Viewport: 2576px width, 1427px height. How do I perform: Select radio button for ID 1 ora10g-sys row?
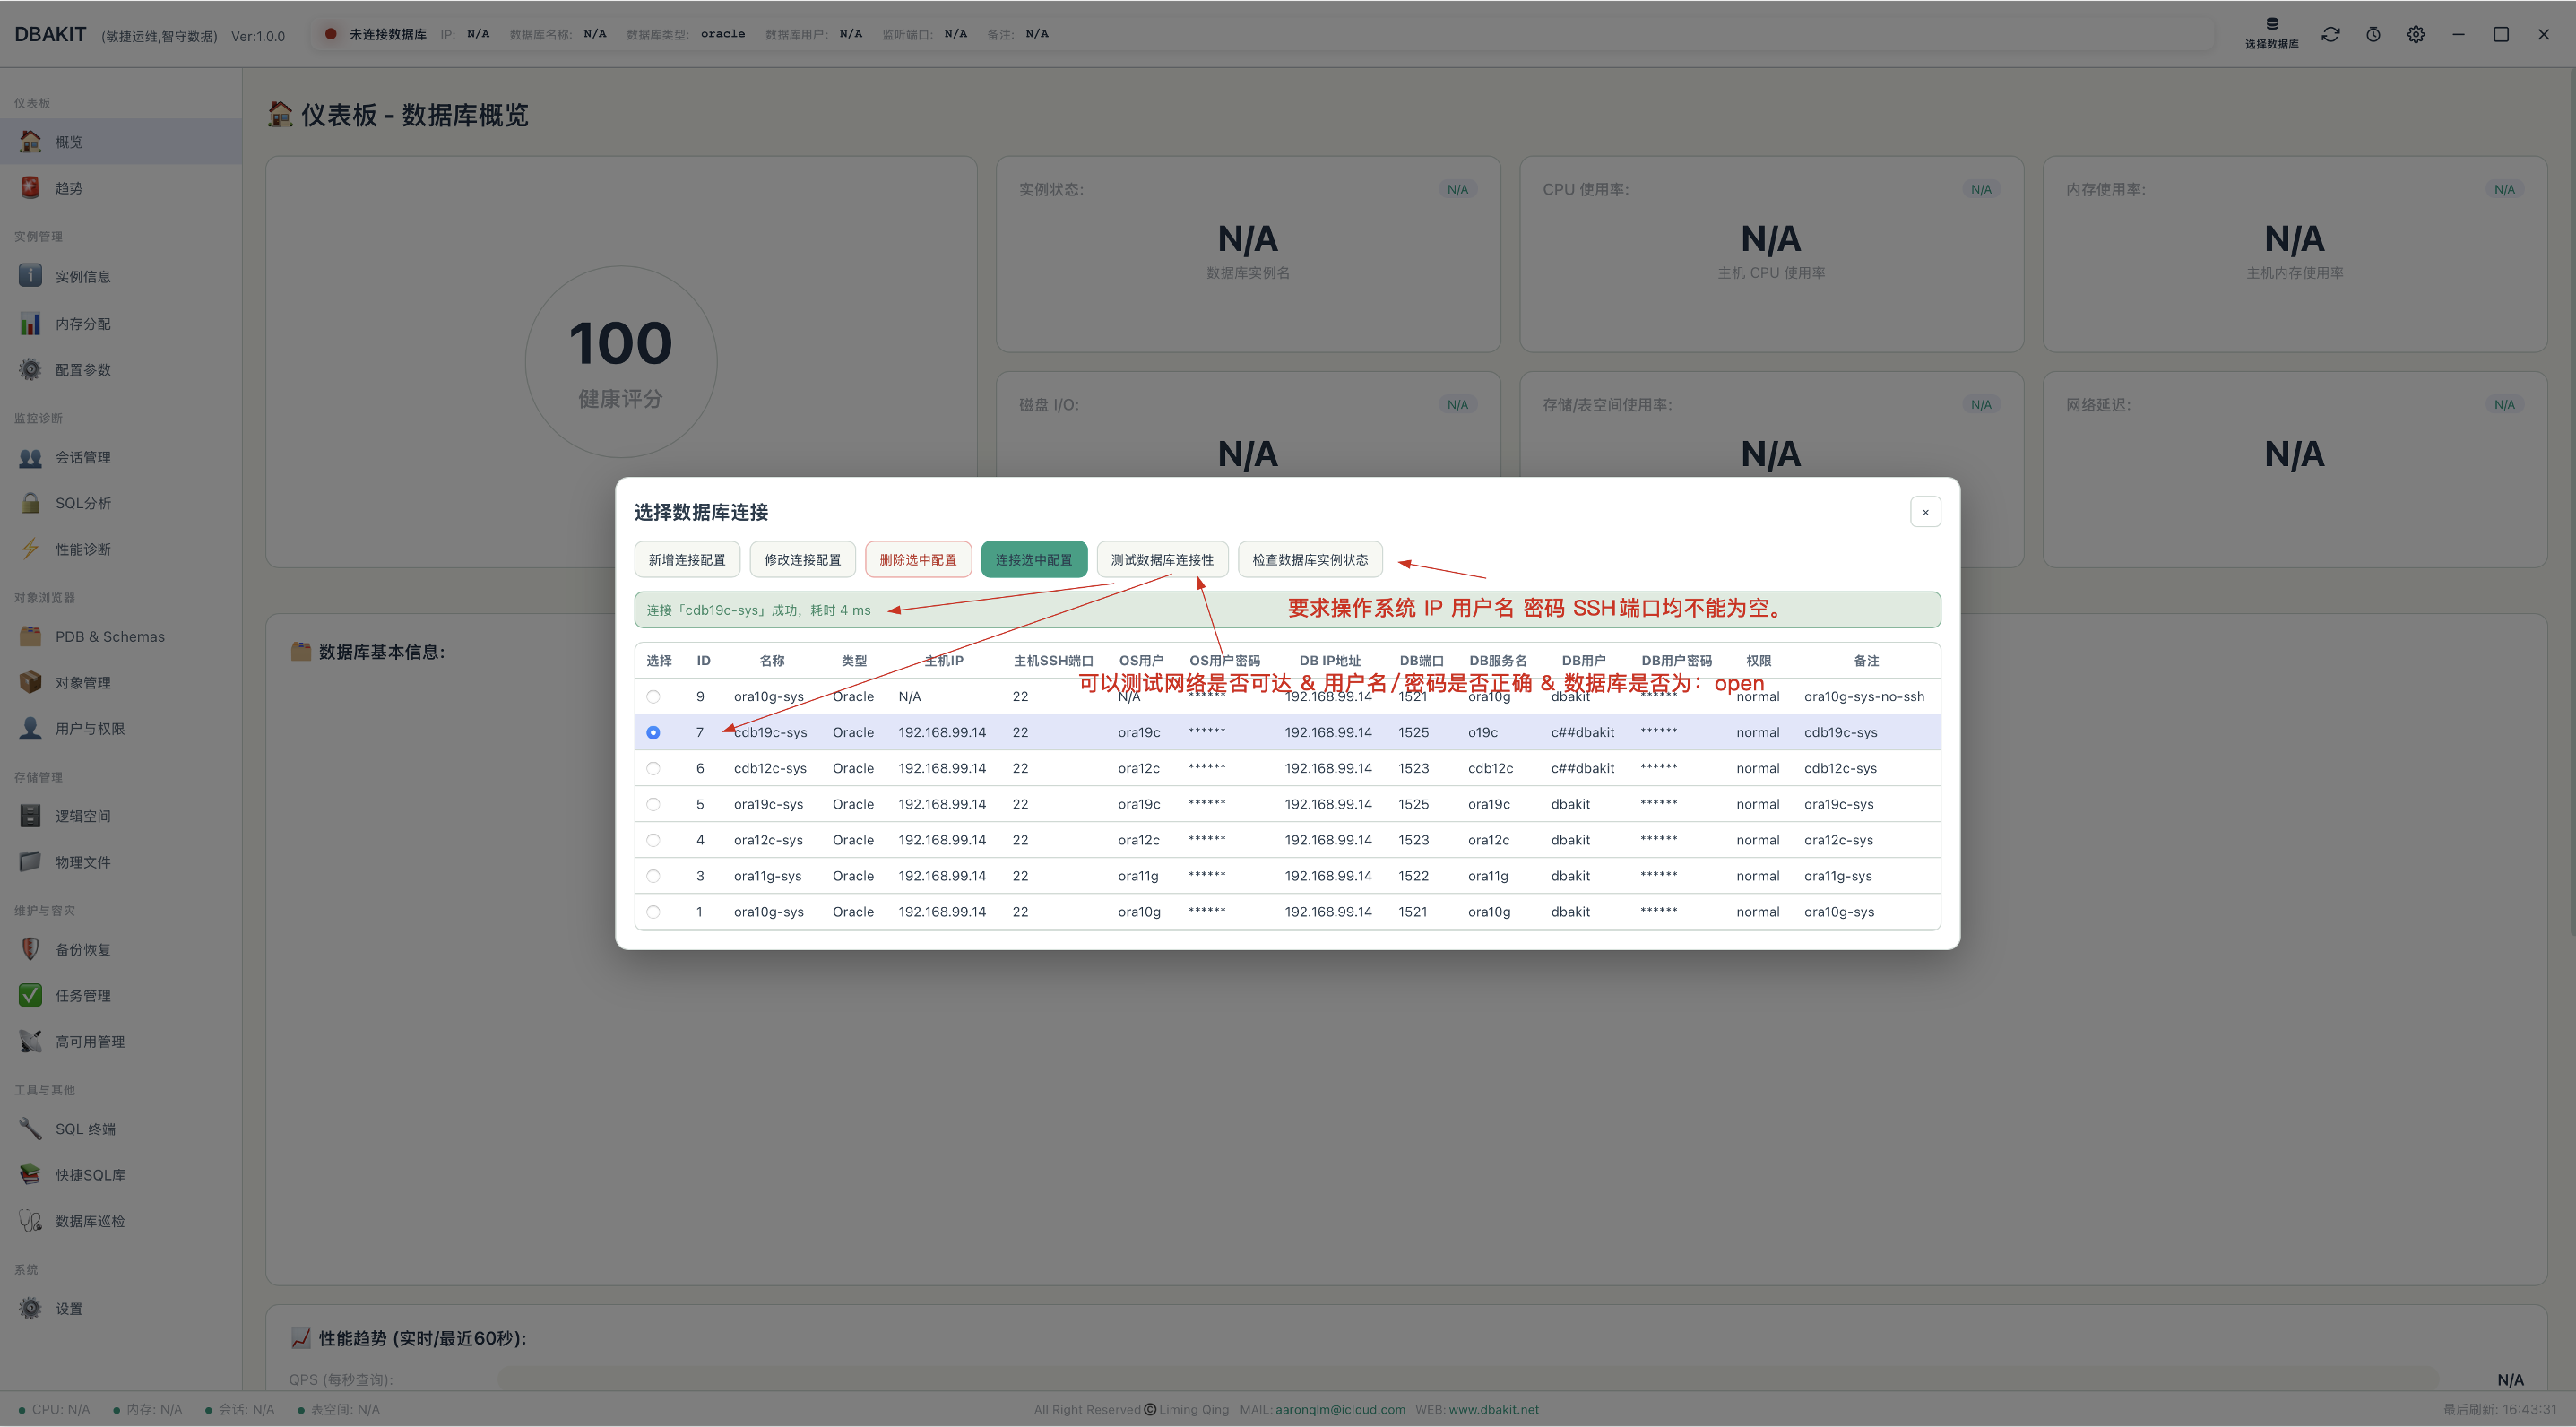tap(653, 912)
